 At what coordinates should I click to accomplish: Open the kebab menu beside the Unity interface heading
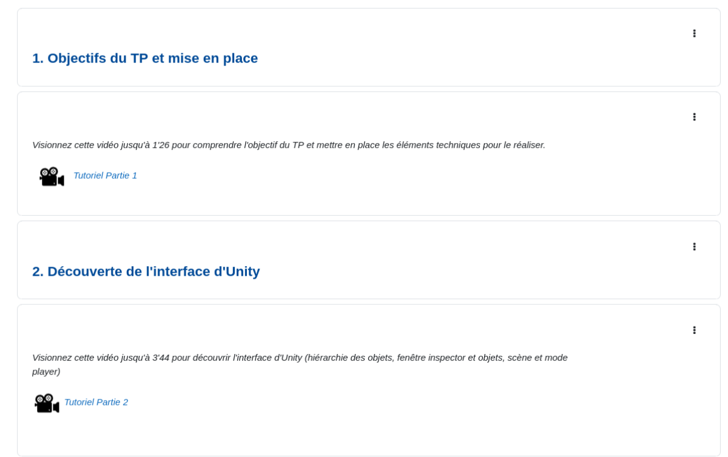(694, 247)
